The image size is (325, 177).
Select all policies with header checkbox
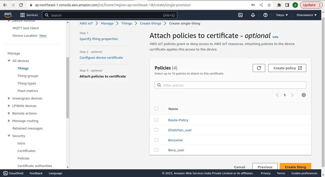click(156, 108)
